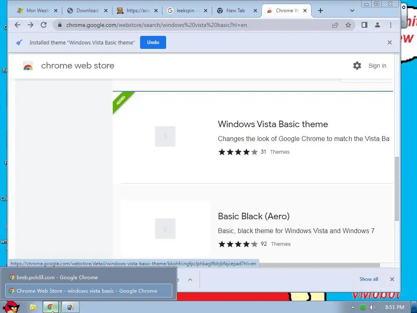Click the Show desktop button
The image size is (417, 313).
coord(414,307)
